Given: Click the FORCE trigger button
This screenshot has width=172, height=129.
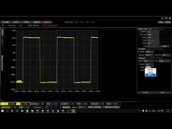Looking at the screenshot, I should (145, 92).
